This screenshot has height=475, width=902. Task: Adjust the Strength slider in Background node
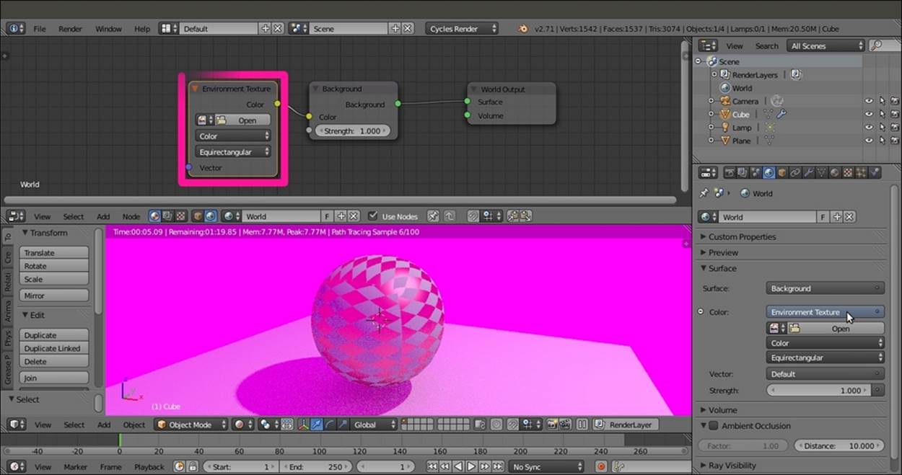352,131
